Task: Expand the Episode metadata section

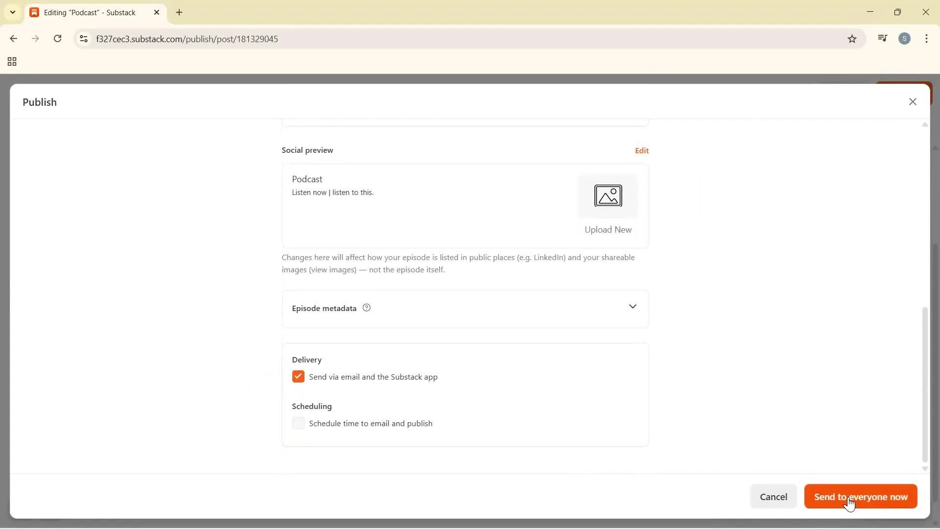Action: click(x=633, y=307)
